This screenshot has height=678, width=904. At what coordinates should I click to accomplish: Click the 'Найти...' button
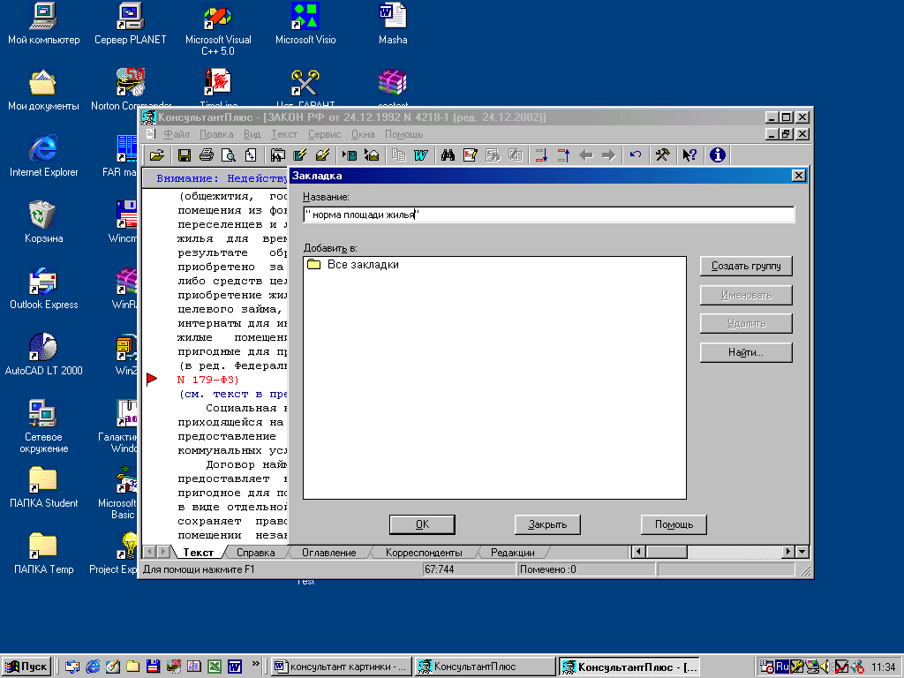click(746, 352)
